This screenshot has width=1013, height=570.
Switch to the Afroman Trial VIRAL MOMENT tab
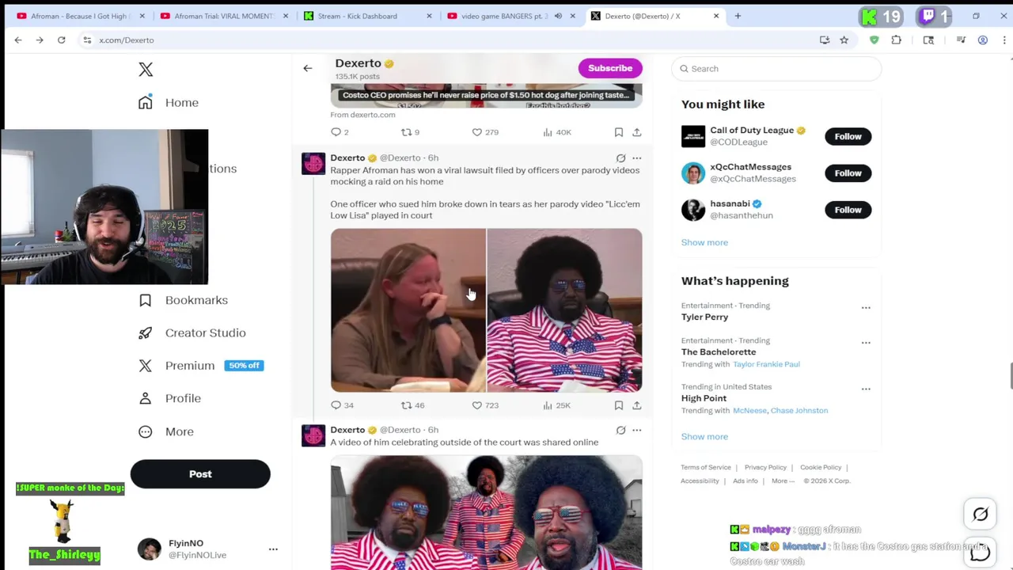coord(225,16)
